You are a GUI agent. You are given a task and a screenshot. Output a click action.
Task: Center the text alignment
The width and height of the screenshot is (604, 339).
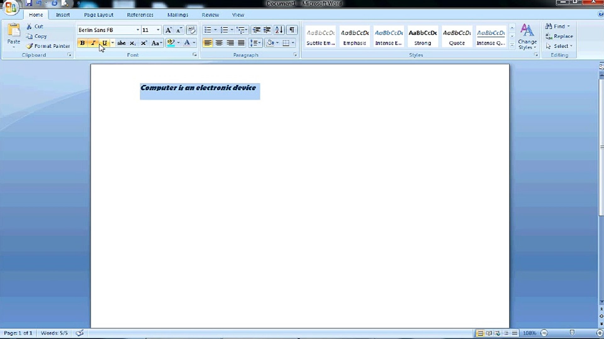click(x=219, y=43)
